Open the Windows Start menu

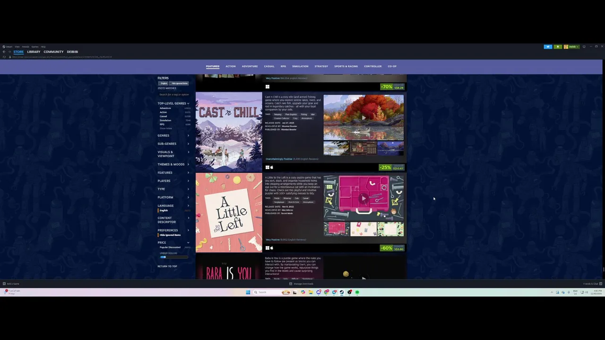(x=248, y=292)
